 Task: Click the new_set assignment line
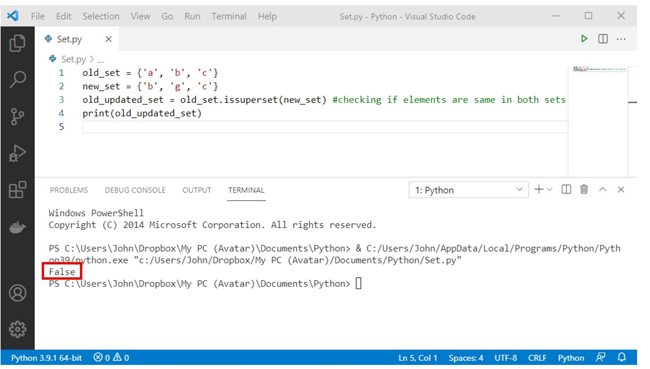tap(150, 86)
